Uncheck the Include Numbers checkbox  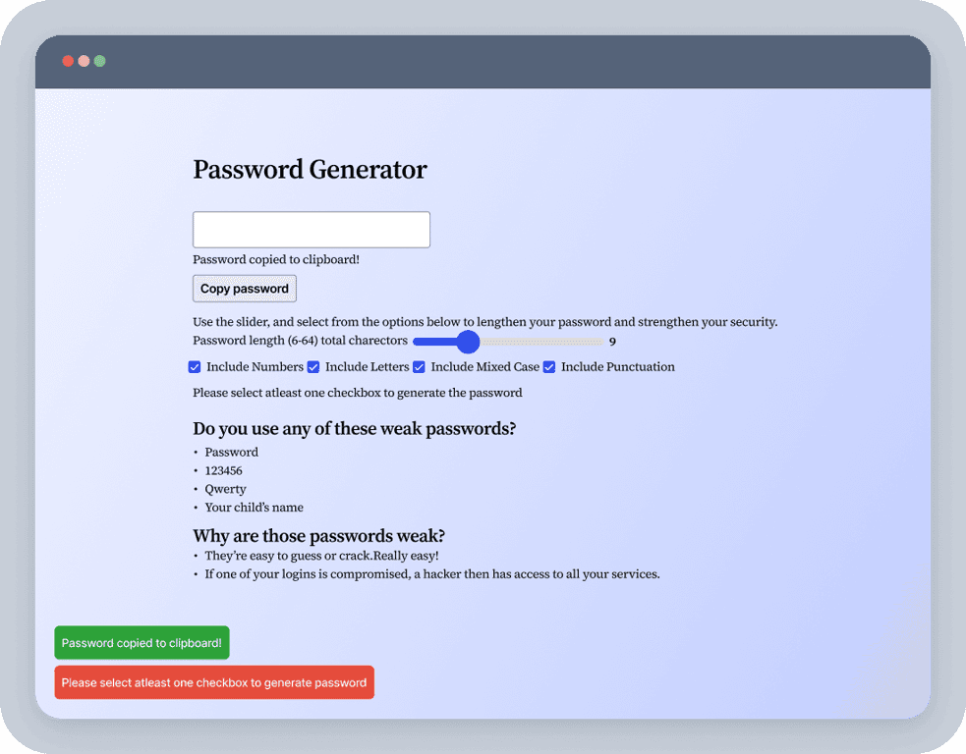(195, 367)
